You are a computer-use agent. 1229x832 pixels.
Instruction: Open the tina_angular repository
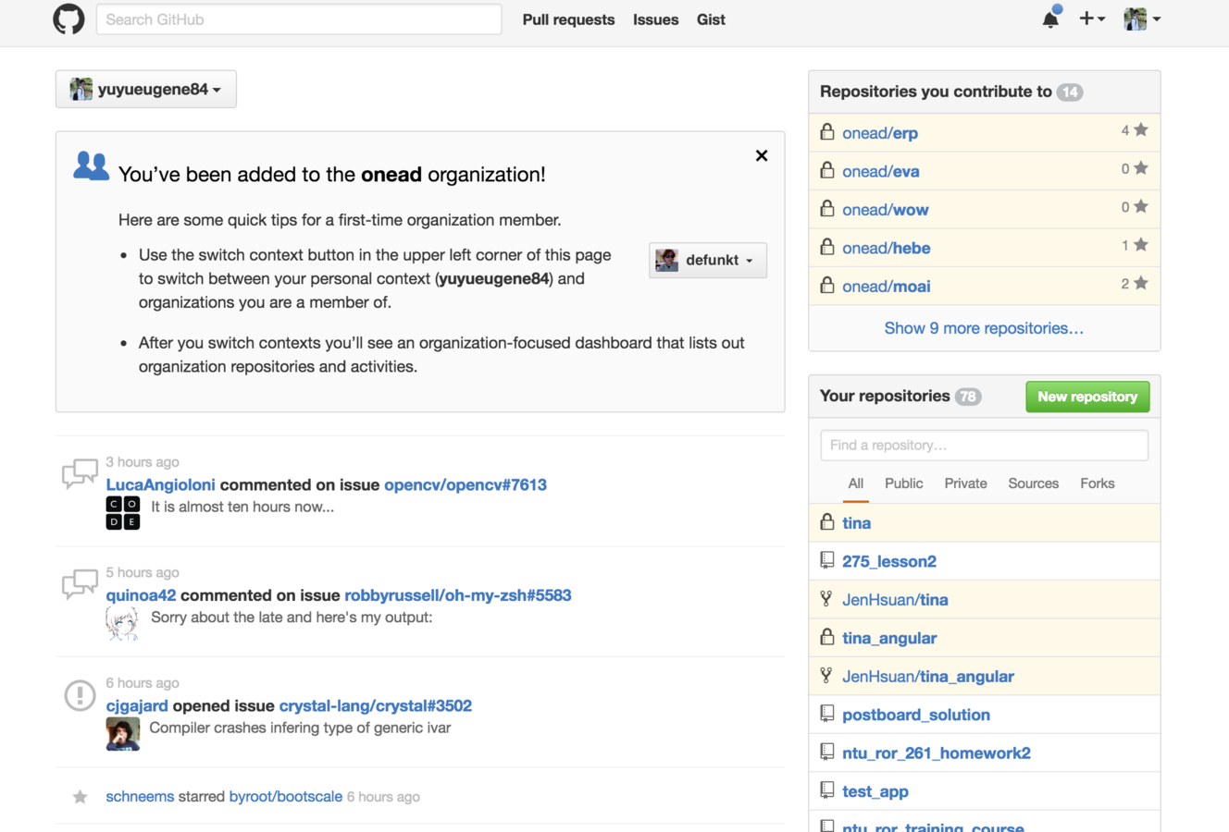(x=889, y=638)
